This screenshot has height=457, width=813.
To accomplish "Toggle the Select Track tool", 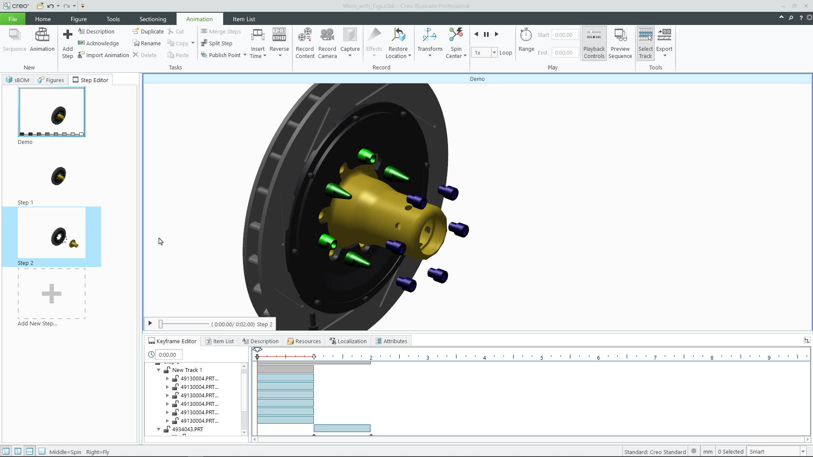I will coord(645,43).
